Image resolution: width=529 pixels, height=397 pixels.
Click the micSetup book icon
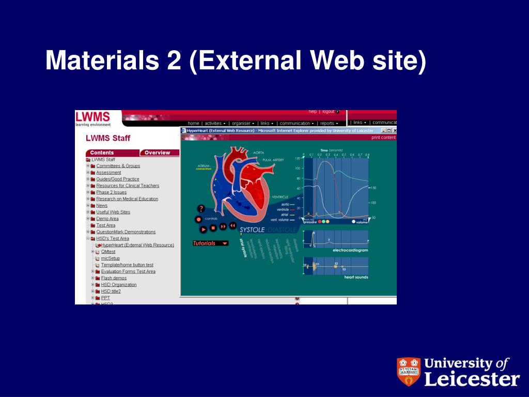[98, 258]
